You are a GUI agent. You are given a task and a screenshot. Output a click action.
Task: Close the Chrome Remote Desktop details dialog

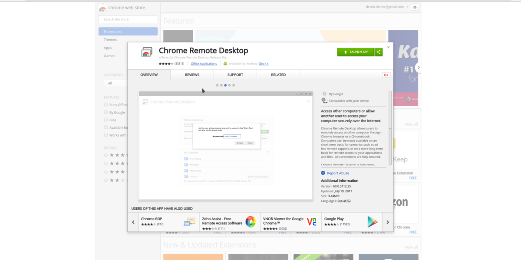(x=389, y=47)
